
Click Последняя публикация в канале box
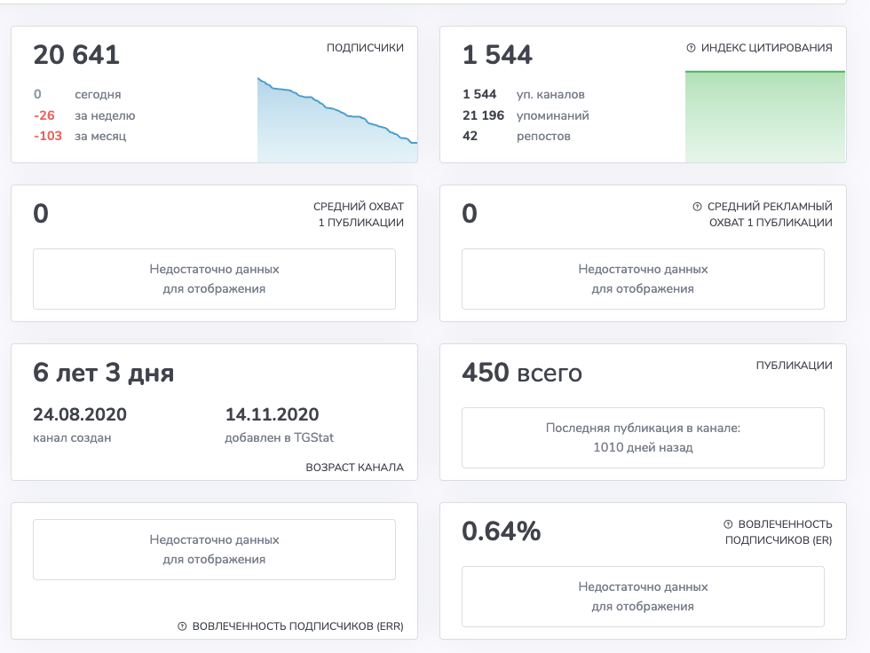(643, 438)
